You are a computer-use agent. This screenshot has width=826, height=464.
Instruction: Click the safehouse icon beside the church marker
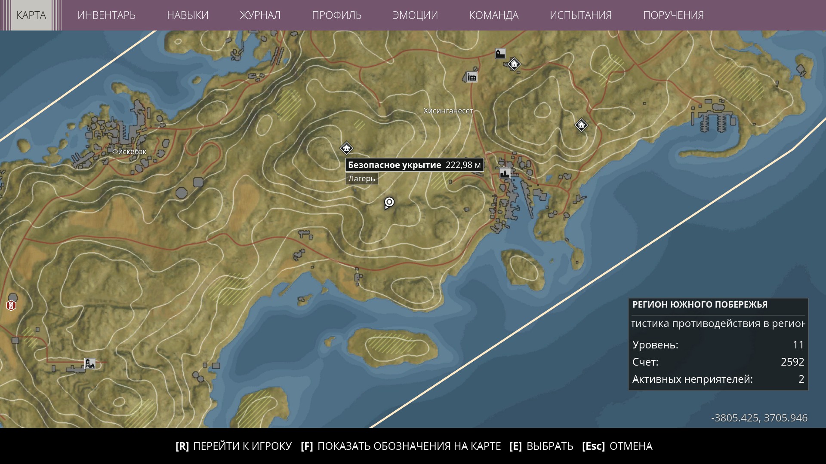tap(514, 64)
